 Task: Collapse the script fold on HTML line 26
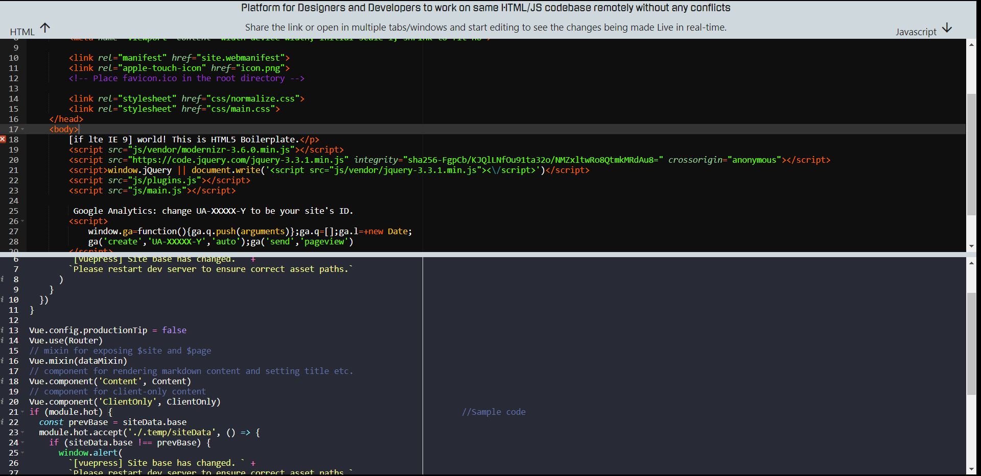(22, 221)
